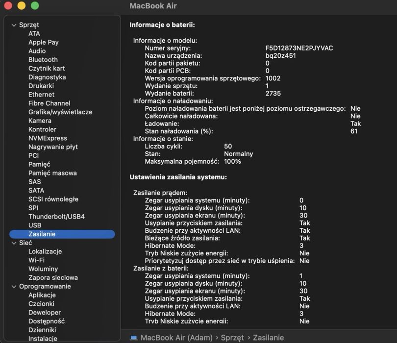The image size is (397, 343).
Task: Click the serial number F5D12873NE2PJYVAC
Action: [x=299, y=48]
